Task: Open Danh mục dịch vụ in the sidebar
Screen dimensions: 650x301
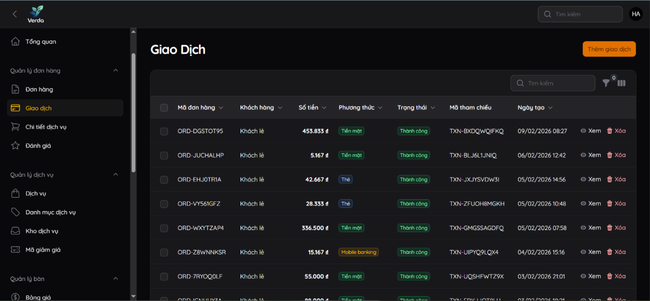Action: point(65,212)
